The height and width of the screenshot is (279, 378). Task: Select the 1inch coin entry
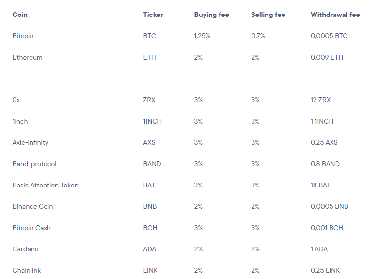[x=20, y=121]
